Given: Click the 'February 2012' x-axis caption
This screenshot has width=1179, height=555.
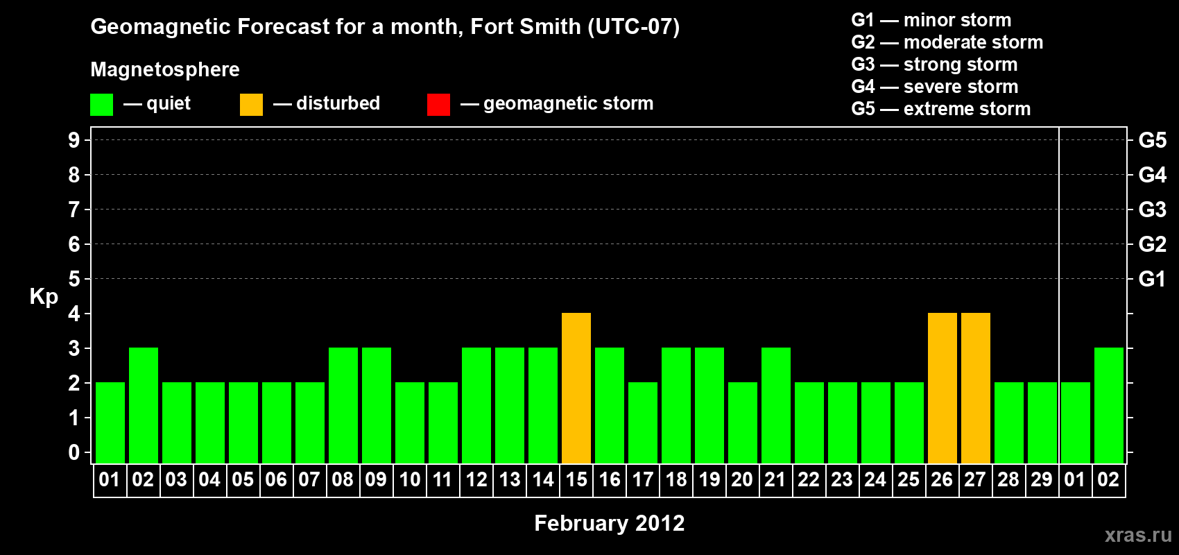Looking at the screenshot, I should pyautogui.click(x=610, y=523).
